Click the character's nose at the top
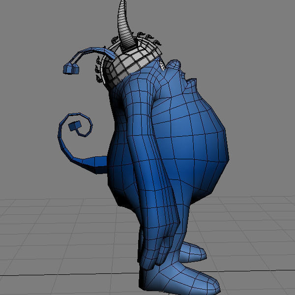The height and width of the screenshot is (295, 295). pos(174,64)
